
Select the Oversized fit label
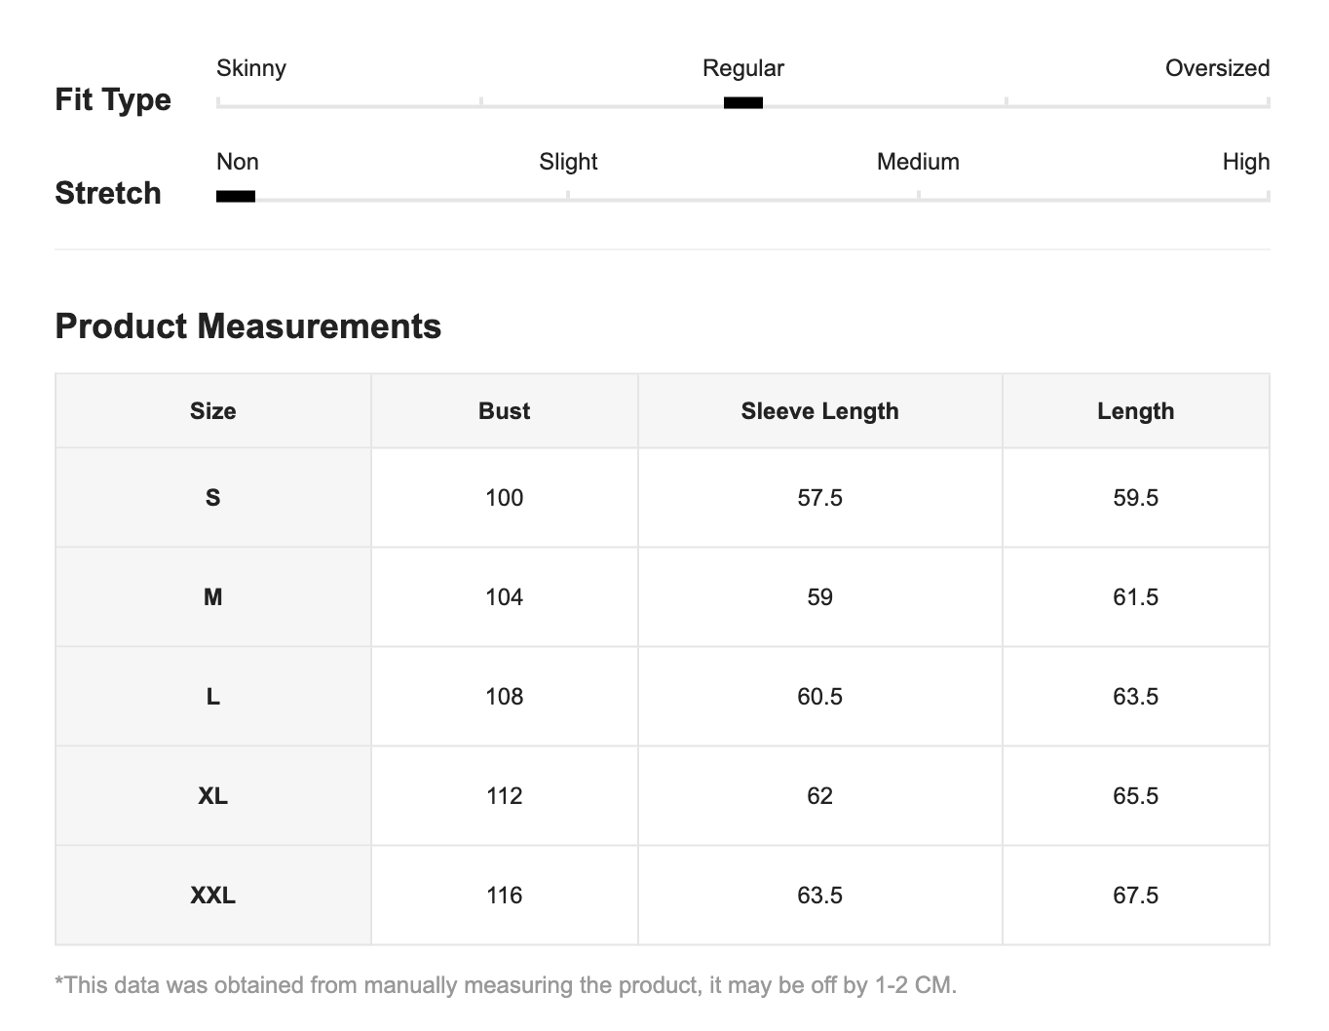[1218, 68]
